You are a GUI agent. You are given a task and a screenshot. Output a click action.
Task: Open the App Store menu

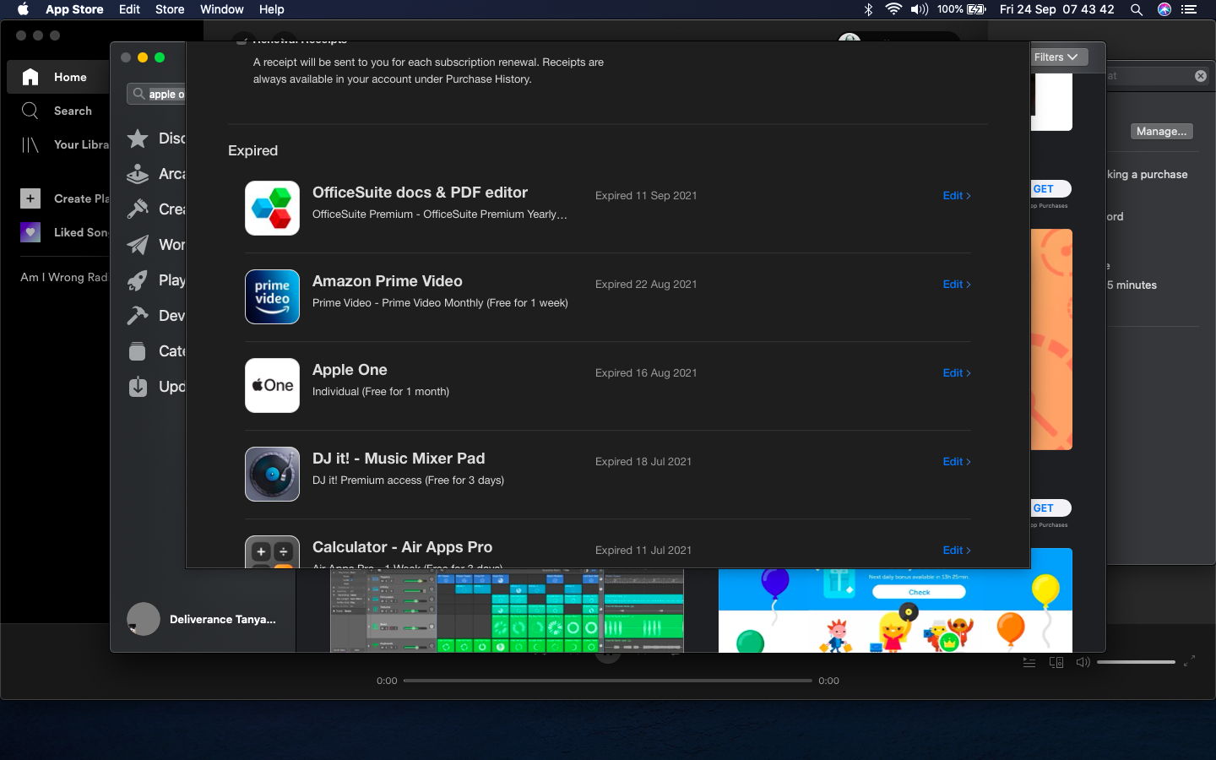point(74,9)
